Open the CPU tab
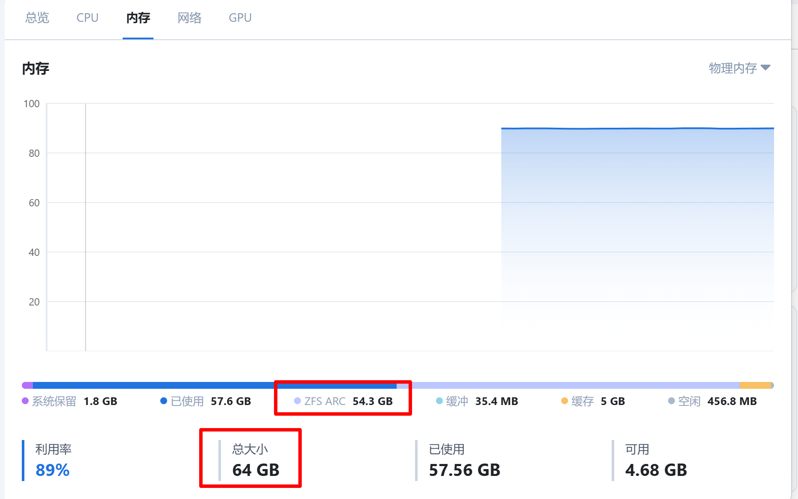798x499 pixels. [x=88, y=18]
